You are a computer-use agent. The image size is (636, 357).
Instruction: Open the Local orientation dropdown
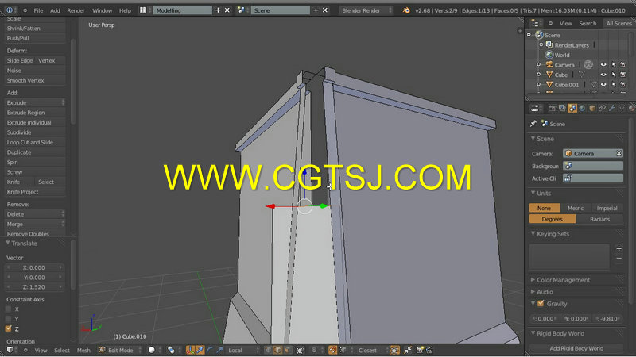pyautogui.click(x=242, y=350)
